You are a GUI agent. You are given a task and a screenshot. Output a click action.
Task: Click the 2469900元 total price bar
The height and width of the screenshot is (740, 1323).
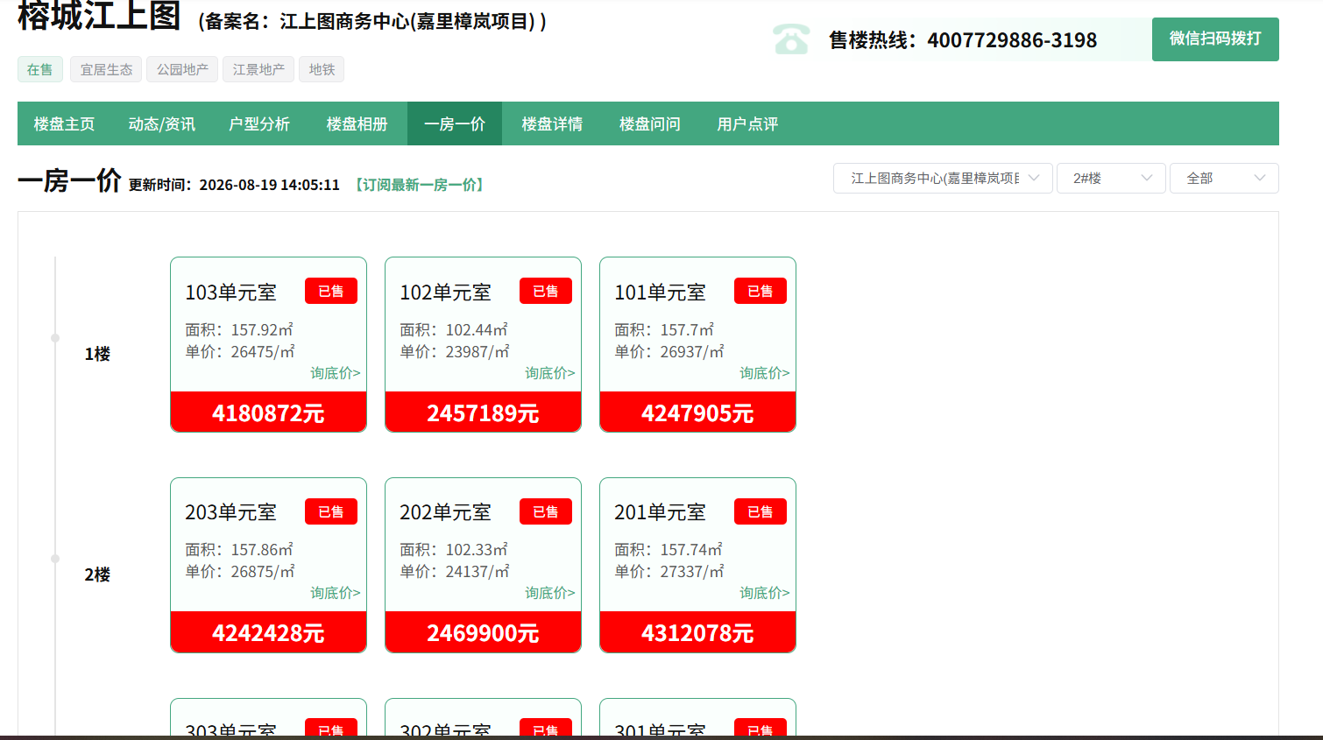coord(483,632)
